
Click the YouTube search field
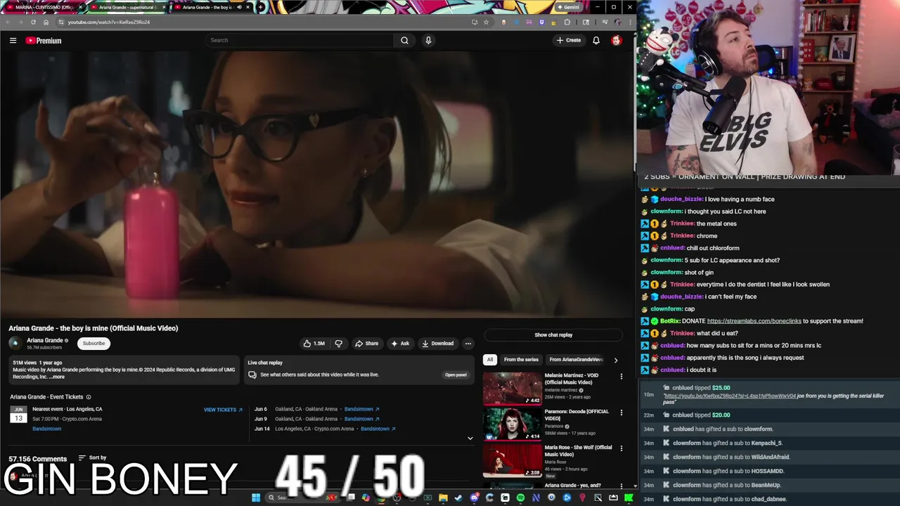[300, 40]
